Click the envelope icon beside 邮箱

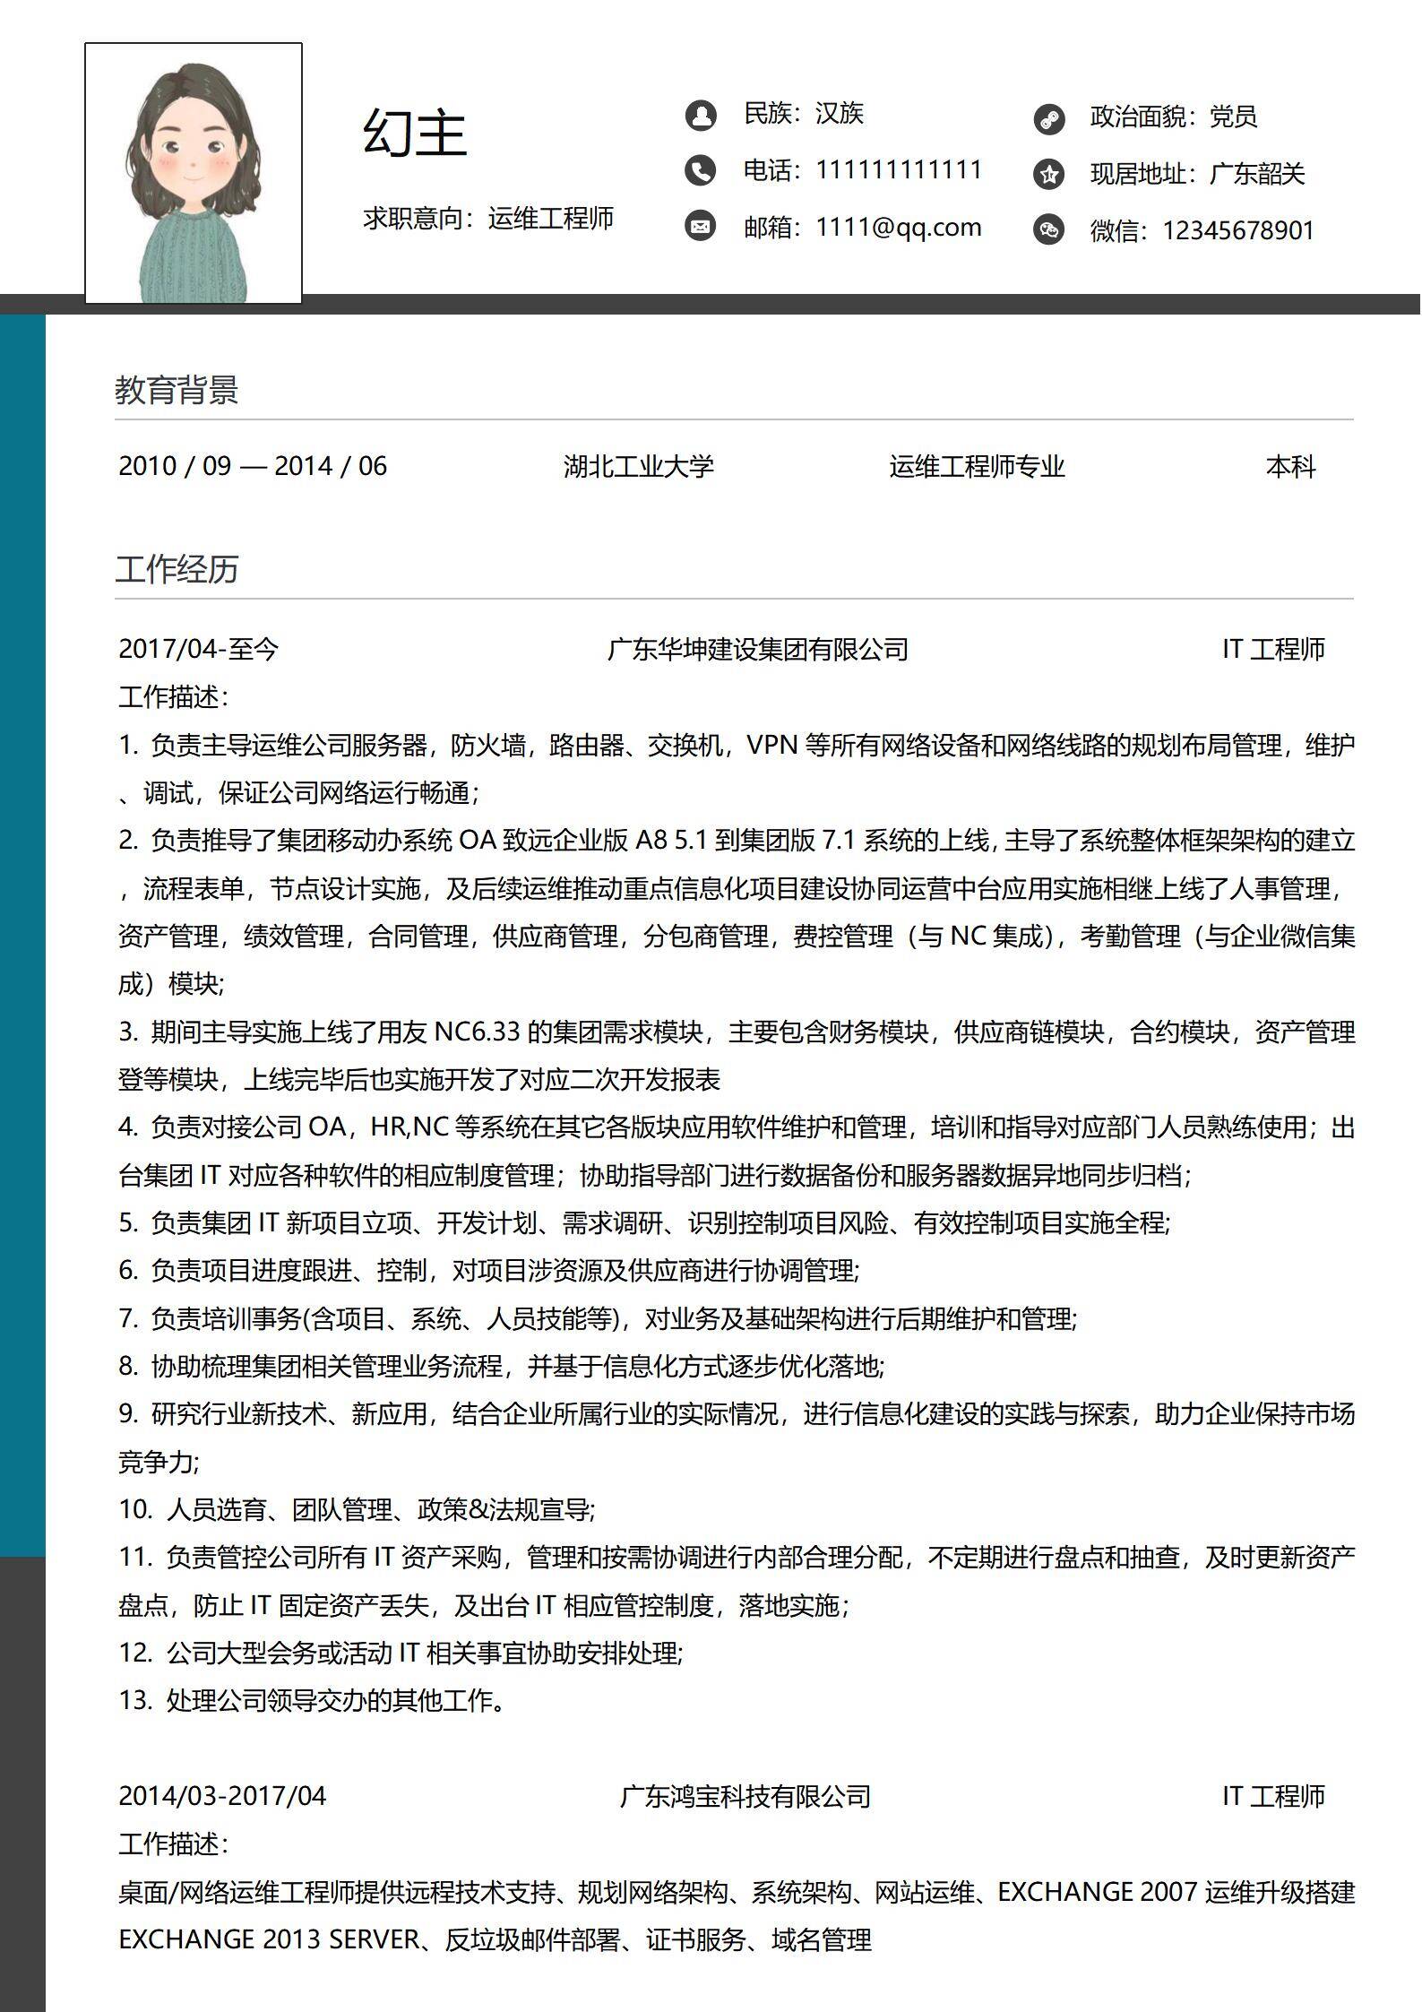click(700, 226)
